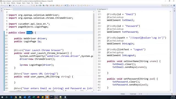
Task: Click the vertical scrollbar of Steps.java editor
Action: 94,32
